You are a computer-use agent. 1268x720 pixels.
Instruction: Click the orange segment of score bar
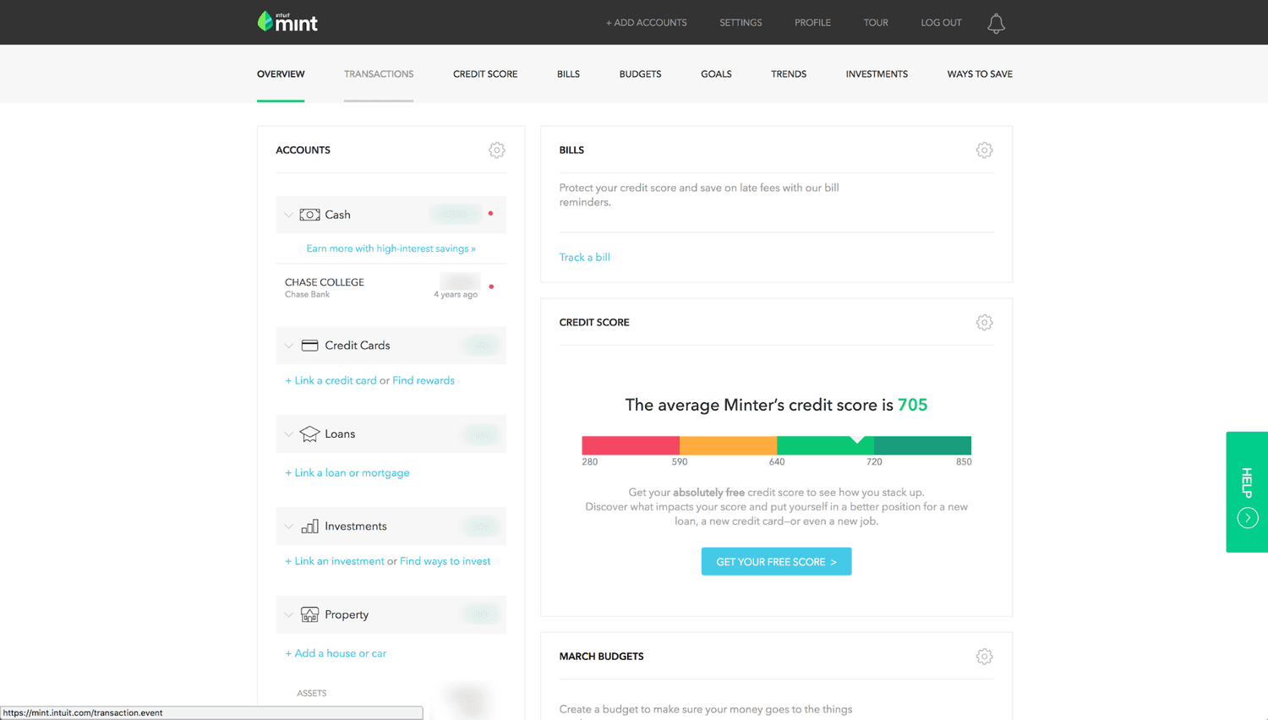(728, 445)
